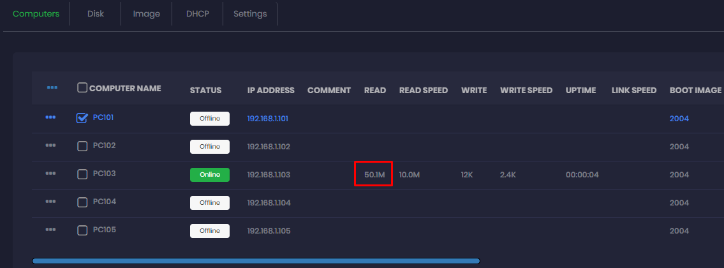Click the PC101 computer name link
The width and height of the screenshot is (724, 268).
(x=104, y=118)
